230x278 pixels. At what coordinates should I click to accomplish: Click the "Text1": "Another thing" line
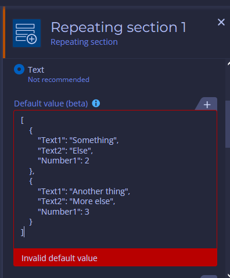pos(84,191)
